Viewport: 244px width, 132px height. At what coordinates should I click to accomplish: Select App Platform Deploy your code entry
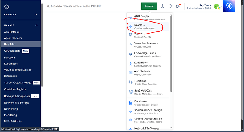point(148,73)
